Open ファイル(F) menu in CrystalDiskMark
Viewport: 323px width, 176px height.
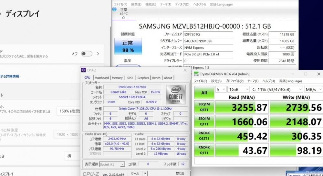point(201,81)
